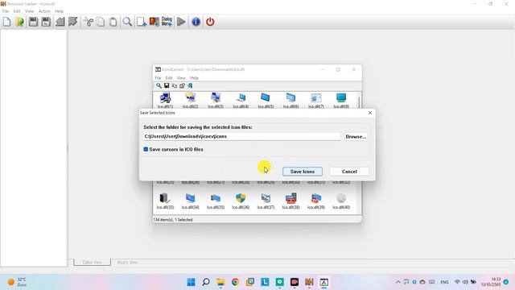Viewport: 515px width, 290px height.
Task: Open File Explorer from the taskbar
Action: (220, 282)
